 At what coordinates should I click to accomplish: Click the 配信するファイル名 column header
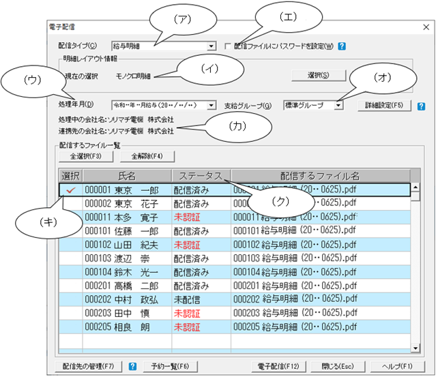[321, 176]
